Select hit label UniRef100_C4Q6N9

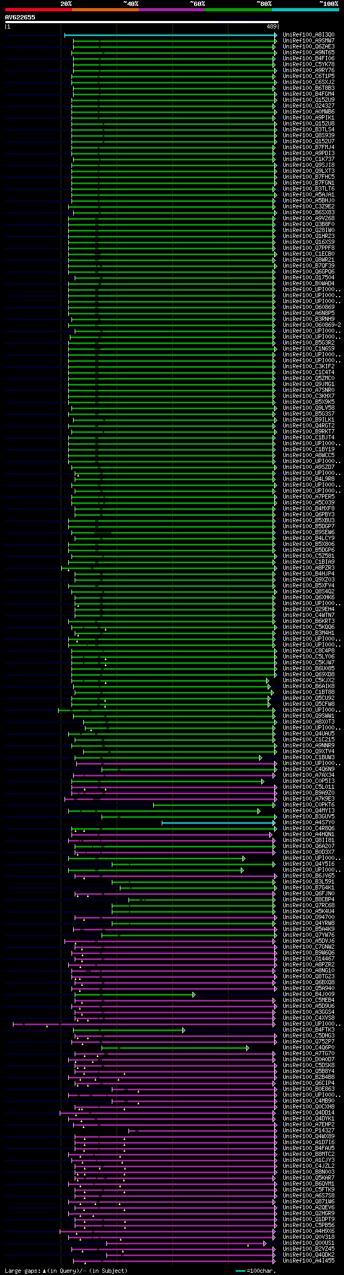tap(309, 769)
